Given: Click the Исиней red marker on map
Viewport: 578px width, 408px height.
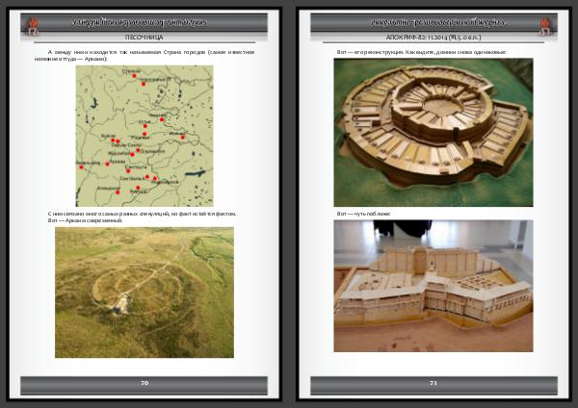Looking at the screenshot, I should click(184, 137).
